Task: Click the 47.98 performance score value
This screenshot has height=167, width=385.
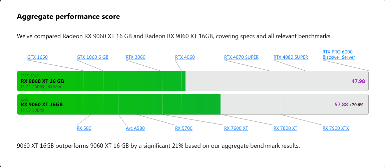Action: tap(358, 81)
